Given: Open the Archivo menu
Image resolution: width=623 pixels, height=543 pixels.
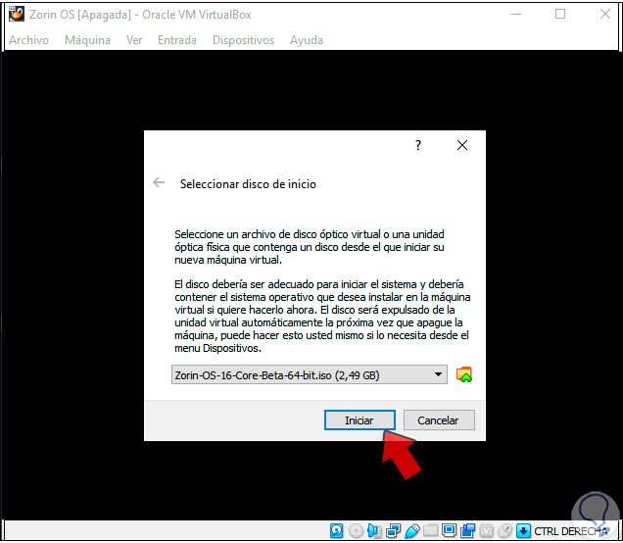Looking at the screenshot, I should pyautogui.click(x=29, y=40).
